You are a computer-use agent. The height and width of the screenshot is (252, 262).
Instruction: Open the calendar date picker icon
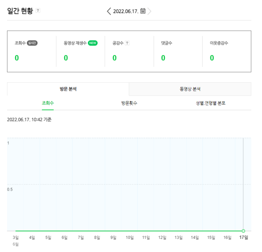[x=143, y=11]
